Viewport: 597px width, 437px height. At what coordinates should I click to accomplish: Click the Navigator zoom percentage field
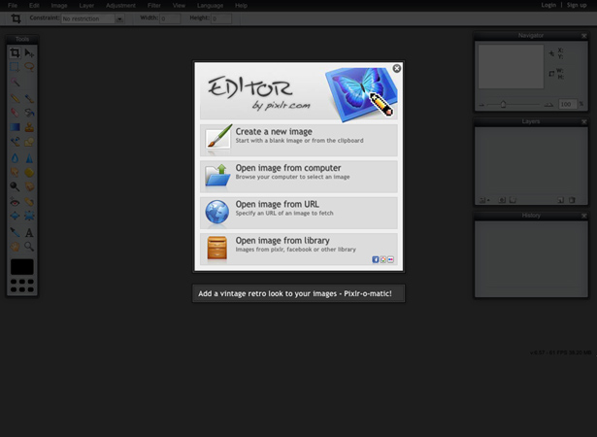[x=567, y=104]
